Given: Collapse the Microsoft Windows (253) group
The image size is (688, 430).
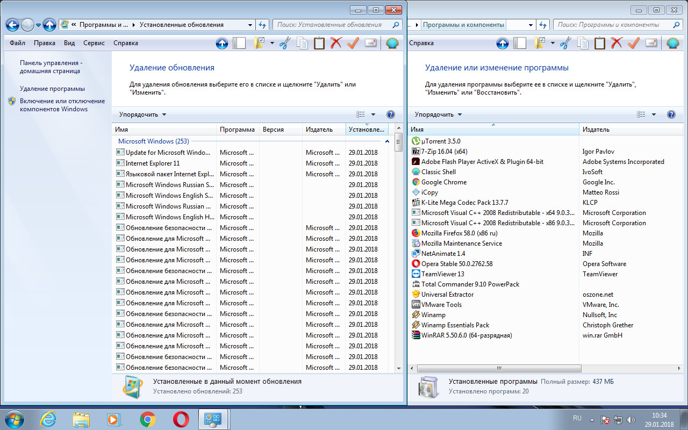Looking at the screenshot, I should coord(387,141).
